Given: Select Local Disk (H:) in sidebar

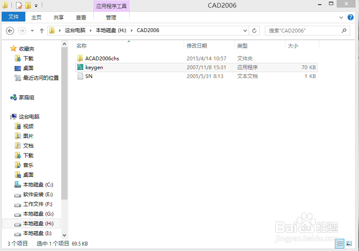Looking at the screenshot, I should pos(32,224).
